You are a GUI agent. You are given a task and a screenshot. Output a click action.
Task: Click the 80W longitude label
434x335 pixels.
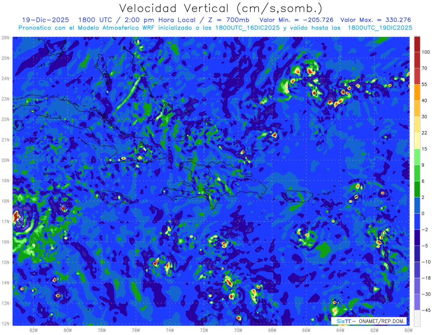[68, 330]
